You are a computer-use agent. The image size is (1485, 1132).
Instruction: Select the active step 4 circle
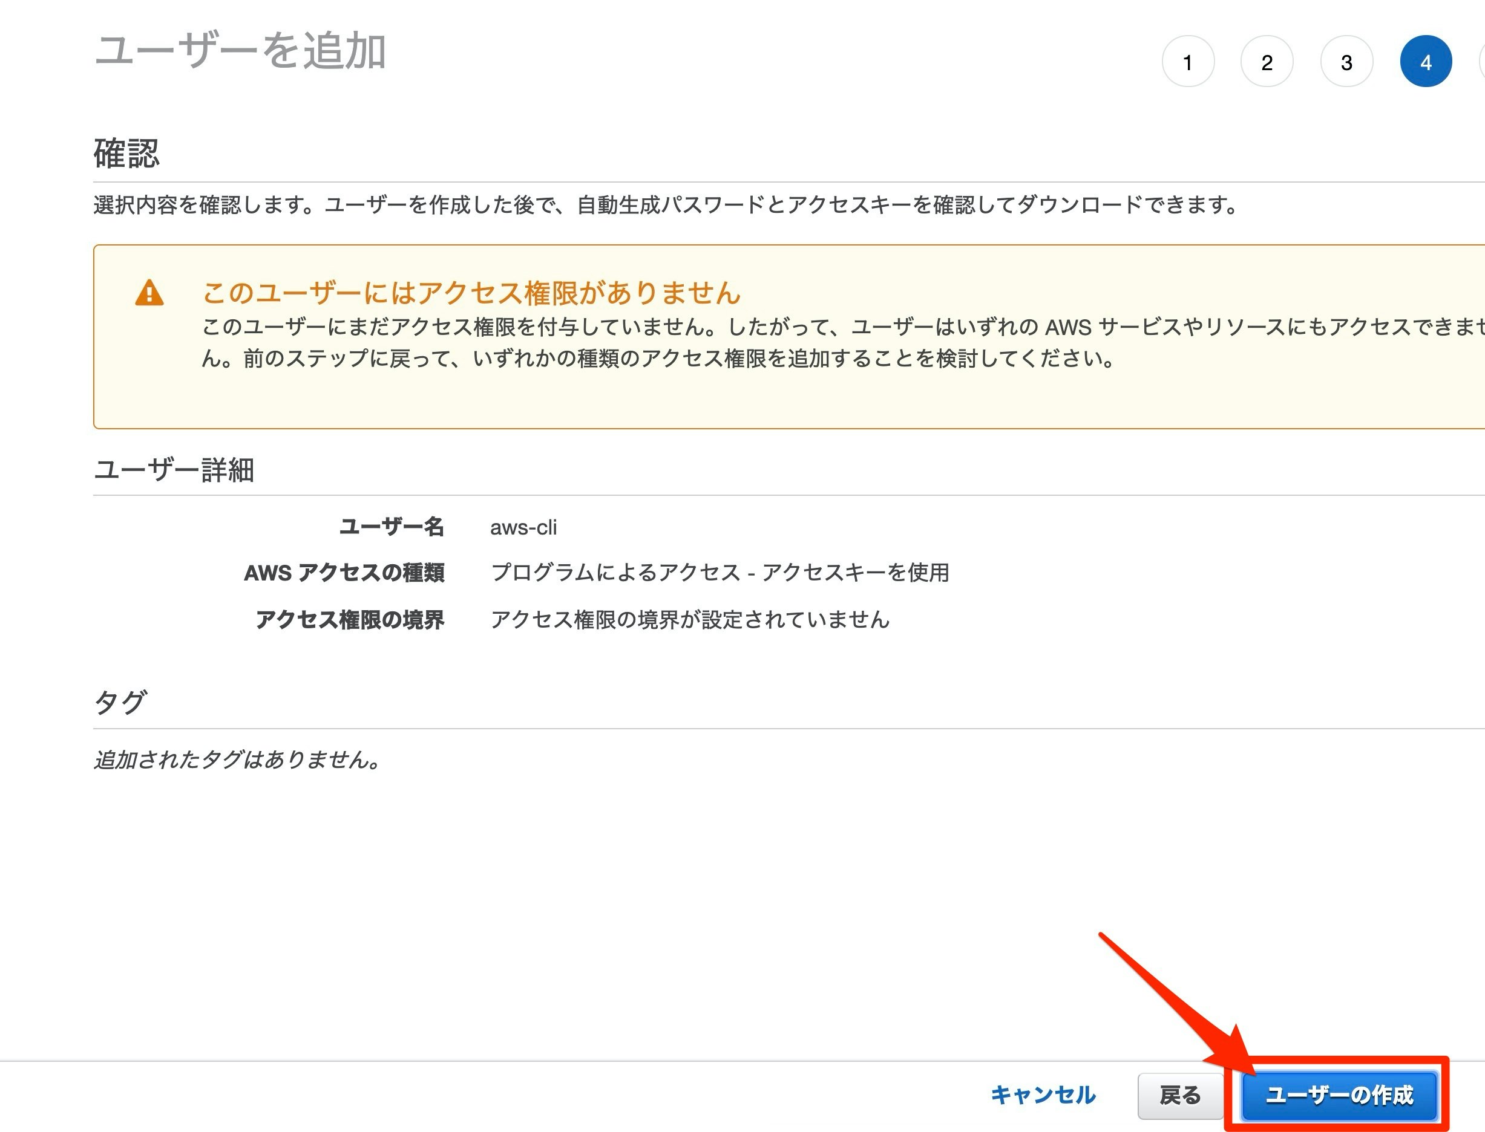pos(1426,62)
